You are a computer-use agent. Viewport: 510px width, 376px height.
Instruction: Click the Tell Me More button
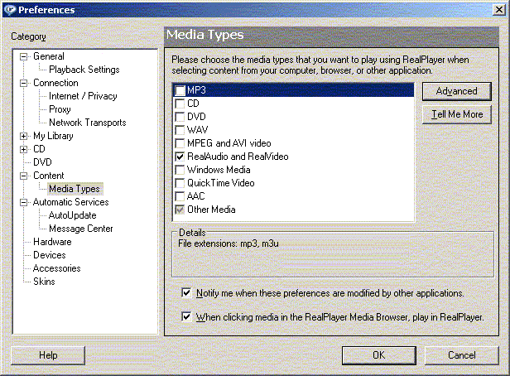pyautogui.click(x=457, y=114)
